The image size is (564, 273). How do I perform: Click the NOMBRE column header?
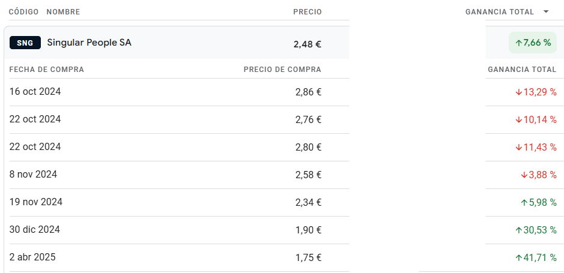tap(63, 12)
